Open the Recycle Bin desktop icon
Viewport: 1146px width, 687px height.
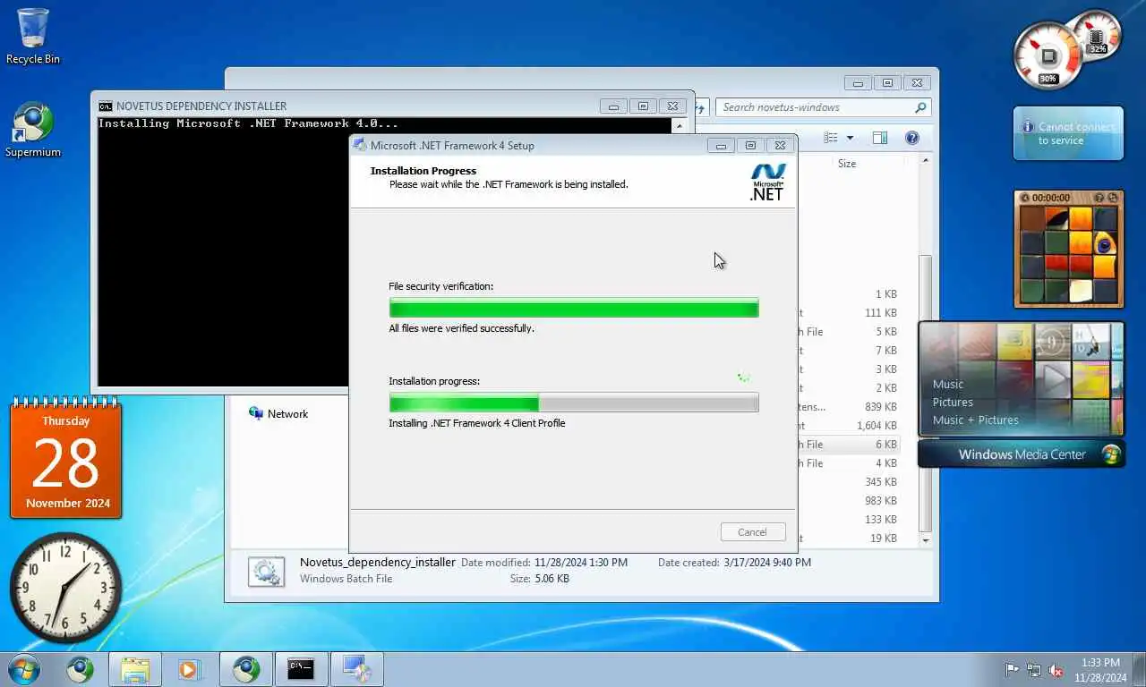(33, 36)
